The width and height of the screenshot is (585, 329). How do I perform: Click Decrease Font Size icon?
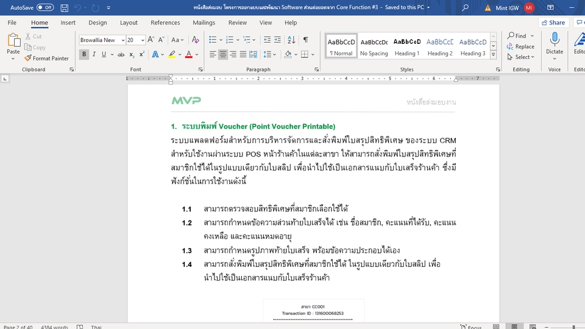[x=161, y=40]
